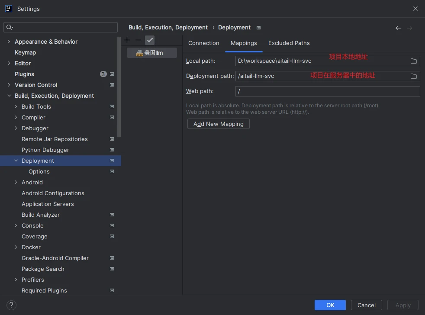Click project settings icon beside Python Debugger
This screenshot has height=315, width=425.
pos(112,150)
